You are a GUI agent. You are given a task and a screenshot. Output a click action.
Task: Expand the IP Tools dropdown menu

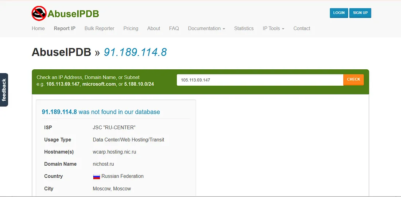273,28
